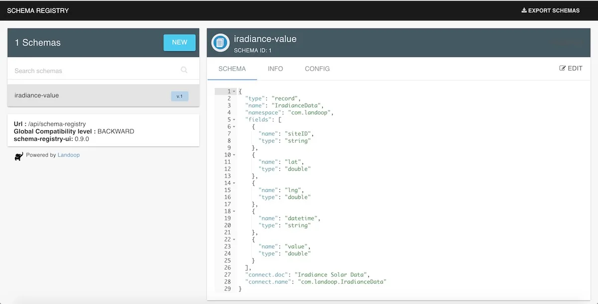
Task: Create a new schema with NEW button
Action: tap(179, 42)
